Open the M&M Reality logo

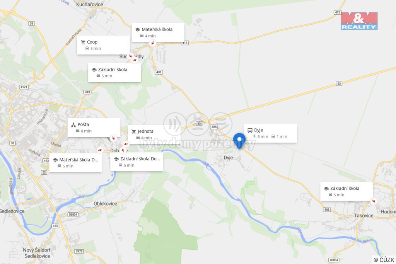359,21
